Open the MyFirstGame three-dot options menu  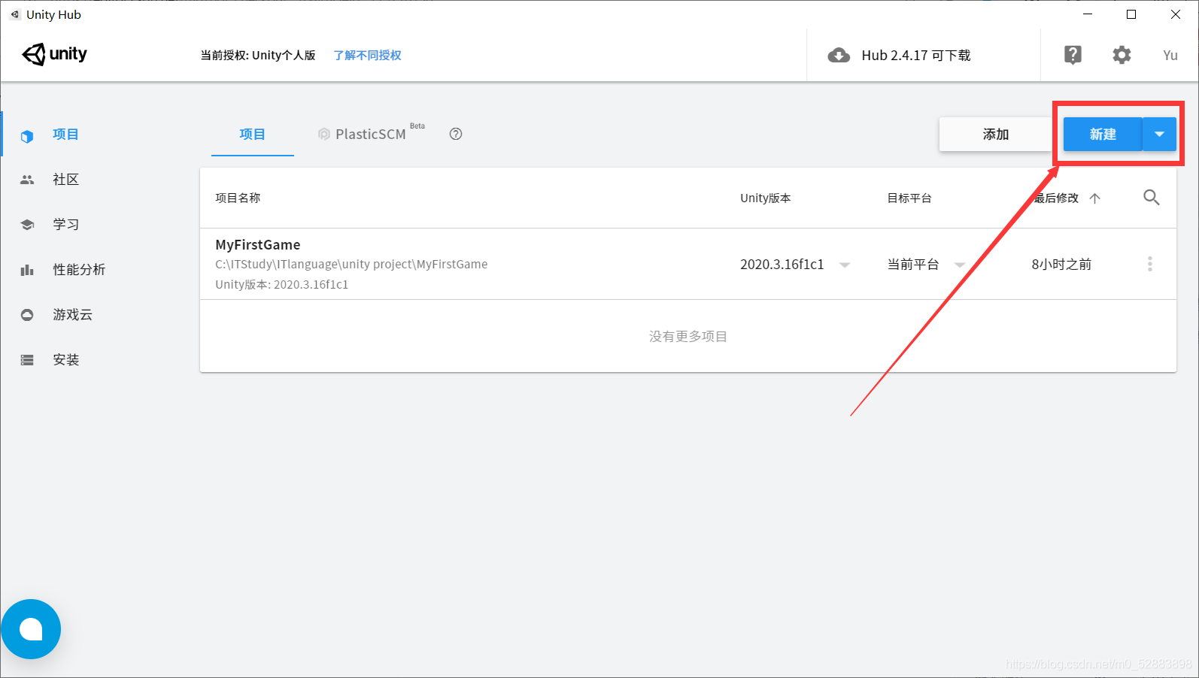tap(1149, 264)
